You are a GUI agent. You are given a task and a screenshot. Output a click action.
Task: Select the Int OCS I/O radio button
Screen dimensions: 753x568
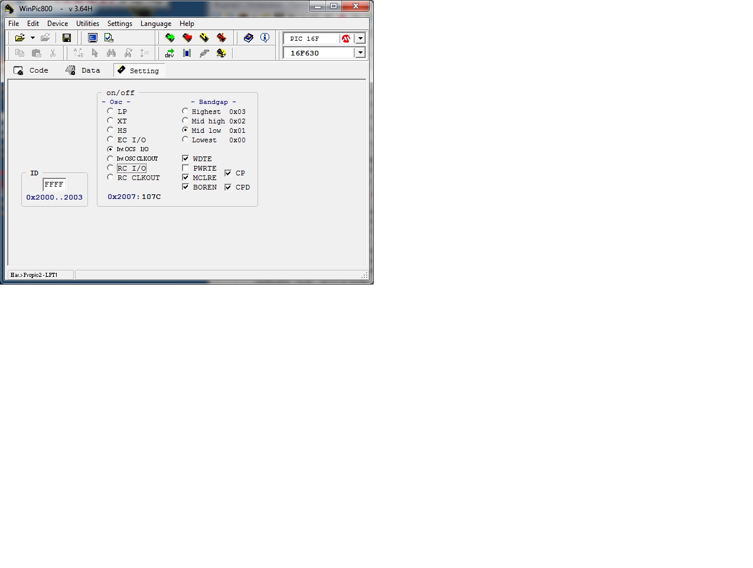(110, 149)
